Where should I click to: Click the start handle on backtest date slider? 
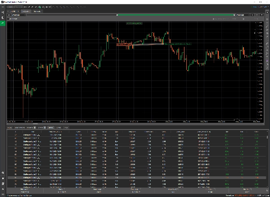point(117,15)
